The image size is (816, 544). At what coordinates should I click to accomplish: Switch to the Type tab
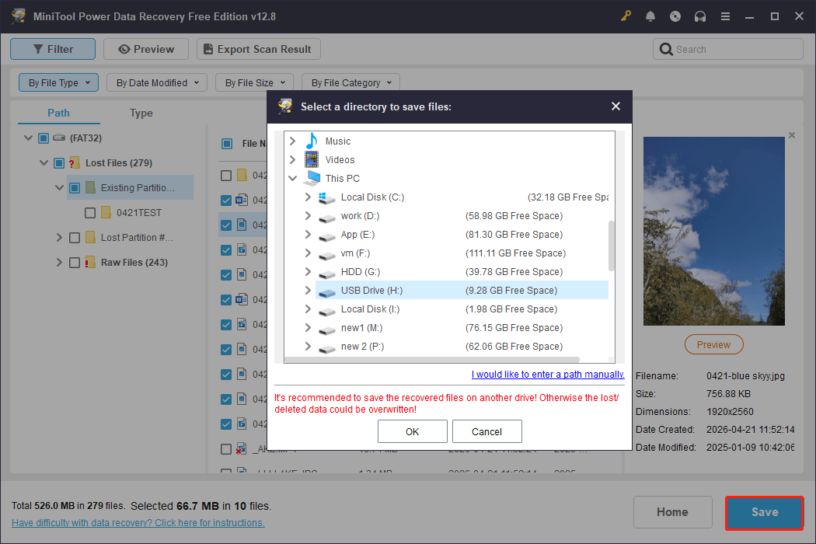(141, 113)
